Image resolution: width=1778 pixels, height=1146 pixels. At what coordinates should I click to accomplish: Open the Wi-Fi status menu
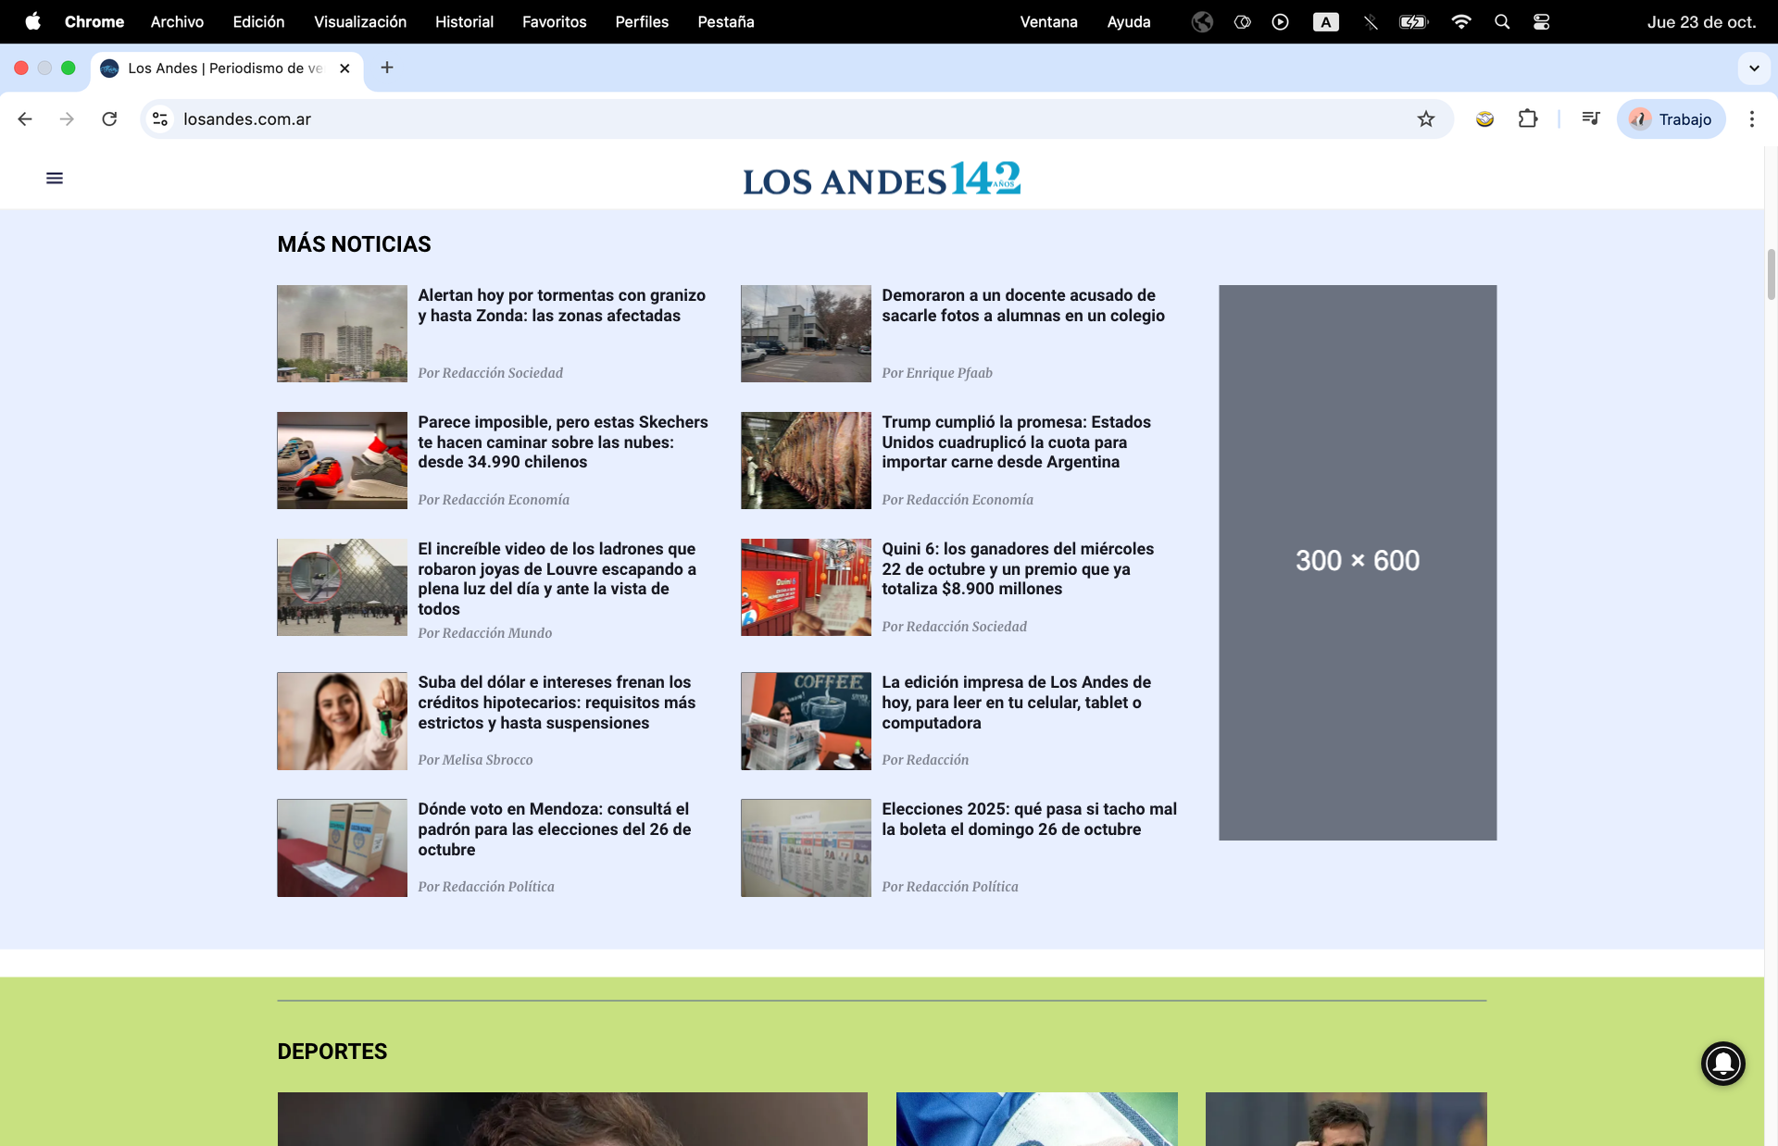click(1461, 21)
